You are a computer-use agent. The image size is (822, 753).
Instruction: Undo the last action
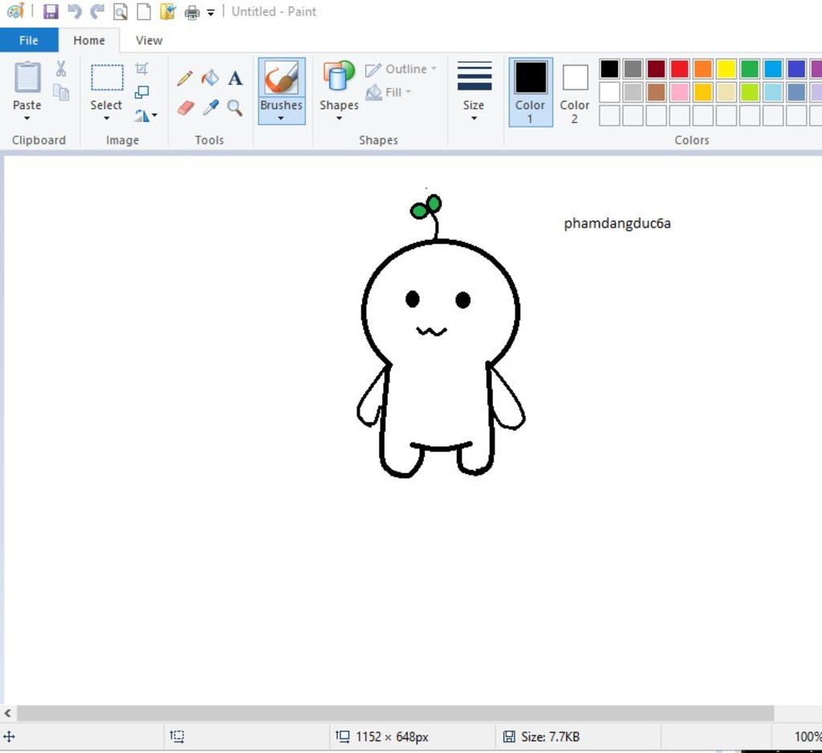coord(75,11)
